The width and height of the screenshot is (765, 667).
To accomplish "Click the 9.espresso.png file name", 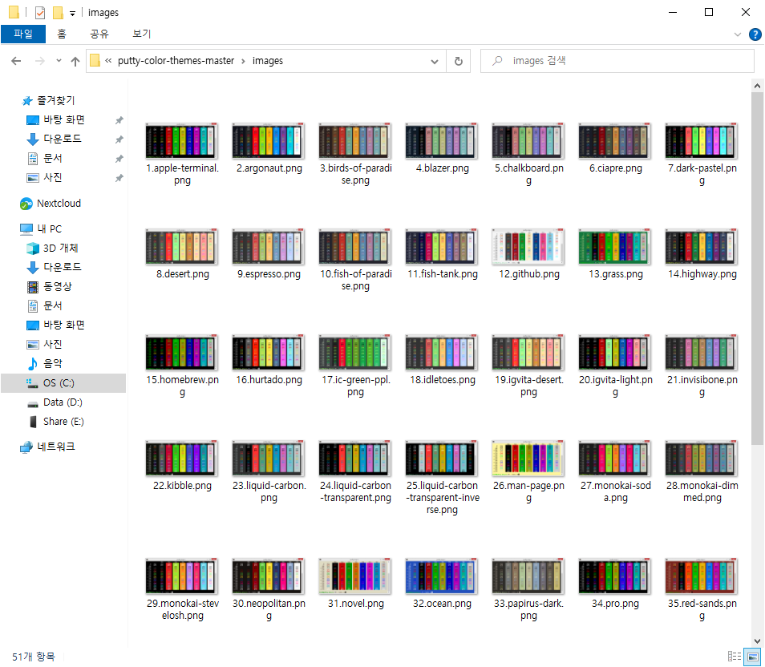I will pos(269,274).
